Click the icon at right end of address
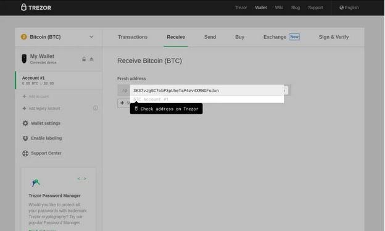The image size is (385, 231). click(x=285, y=90)
